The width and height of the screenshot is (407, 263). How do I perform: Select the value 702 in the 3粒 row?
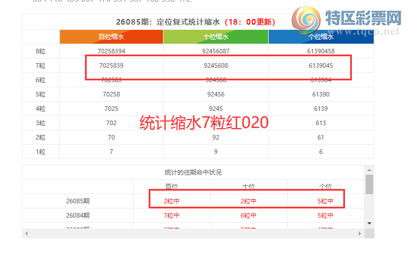(x=111, y=123)
